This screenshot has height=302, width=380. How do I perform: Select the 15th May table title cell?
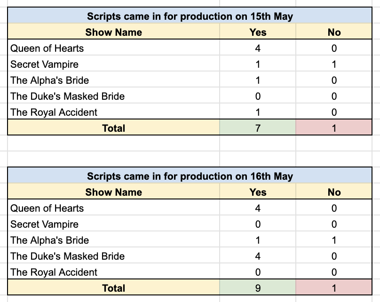coord(190,16)
